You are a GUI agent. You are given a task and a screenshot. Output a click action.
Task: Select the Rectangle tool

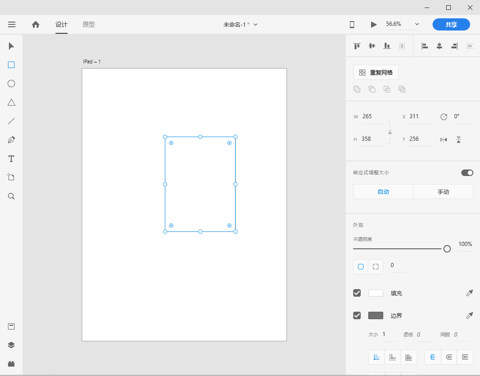coord(11,65)
